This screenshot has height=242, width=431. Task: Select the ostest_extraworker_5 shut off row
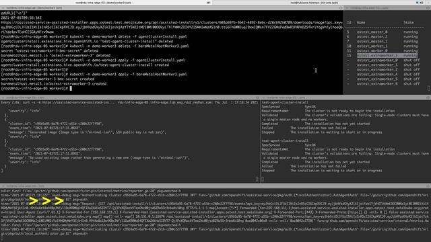coord(383,79)
